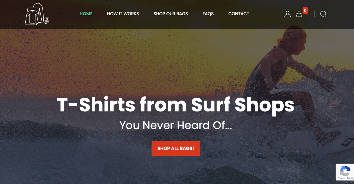This screenshot has width=354, height=184.
Task: Go to the HOME menu item
Action: pyautogui.click(x=86, y=14)
